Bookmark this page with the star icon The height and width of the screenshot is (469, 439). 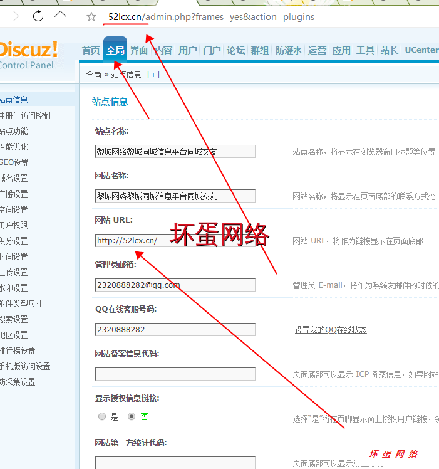tap(91, 17)
